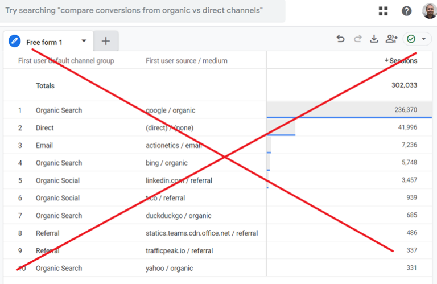Screen dimensions: 437x284
Task: Click the pencil icon on Free form 1
Action: pyautogui.click(x=15, y=42)
